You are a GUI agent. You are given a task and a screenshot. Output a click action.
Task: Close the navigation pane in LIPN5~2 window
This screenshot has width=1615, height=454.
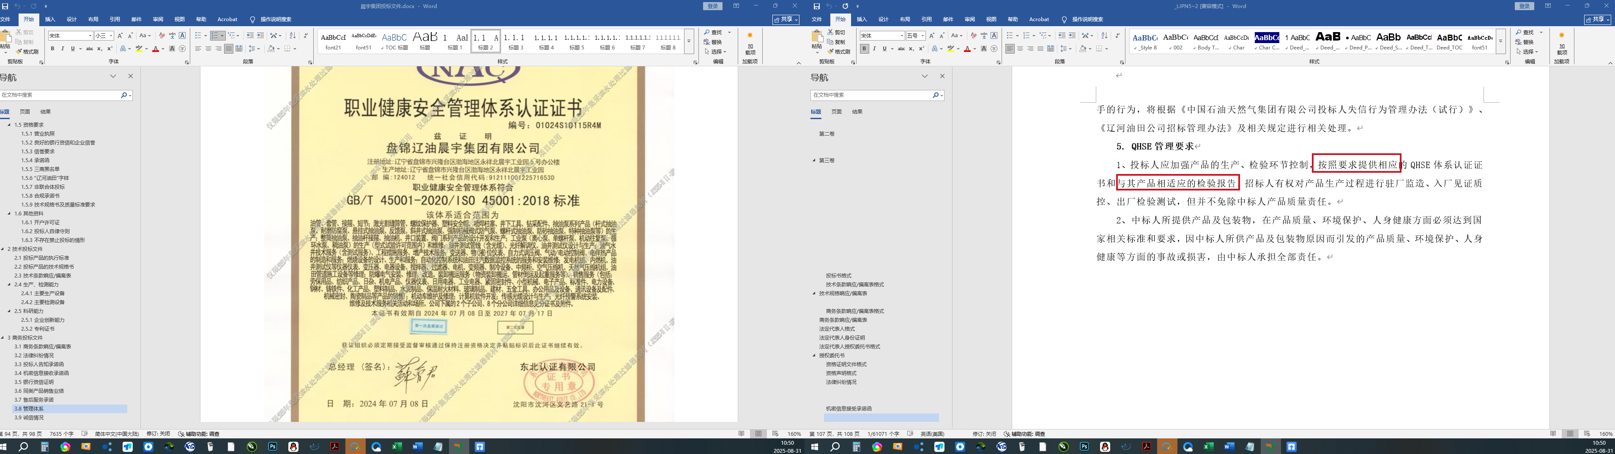pos(942,76)
